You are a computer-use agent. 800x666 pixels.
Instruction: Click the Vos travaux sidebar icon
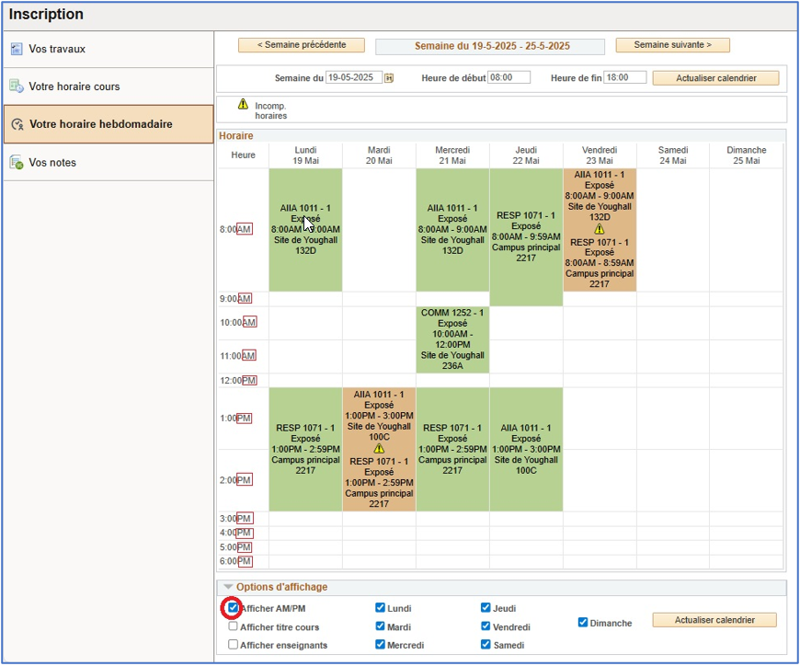(17, 49)
